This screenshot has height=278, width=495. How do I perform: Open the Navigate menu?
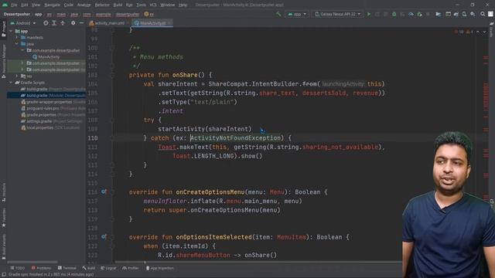pos(52,5)
